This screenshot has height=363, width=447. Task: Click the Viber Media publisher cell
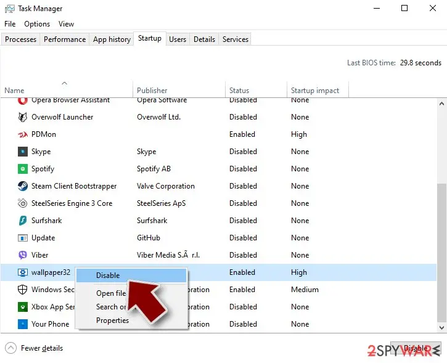168,255
